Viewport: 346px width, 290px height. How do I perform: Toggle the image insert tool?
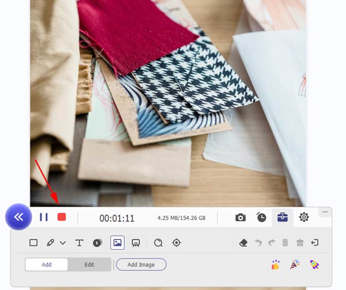[117, 243]
